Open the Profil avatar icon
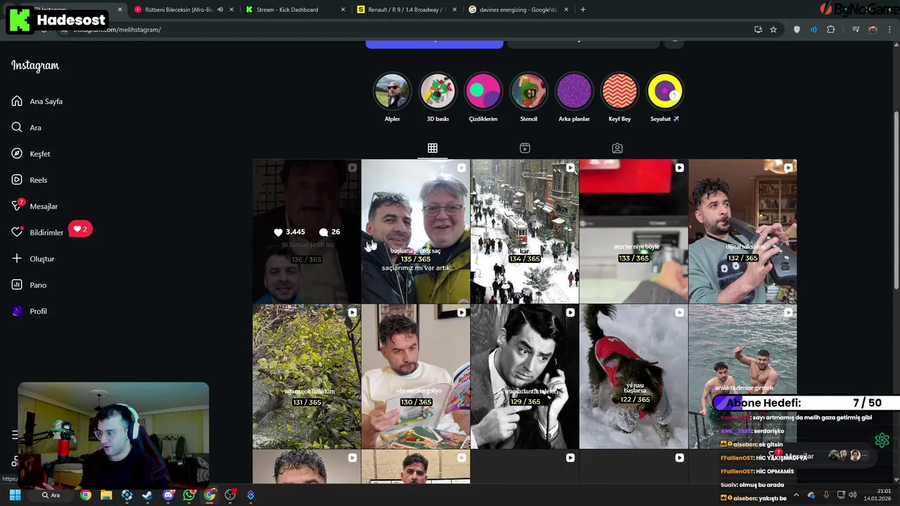 coord(17,311)
